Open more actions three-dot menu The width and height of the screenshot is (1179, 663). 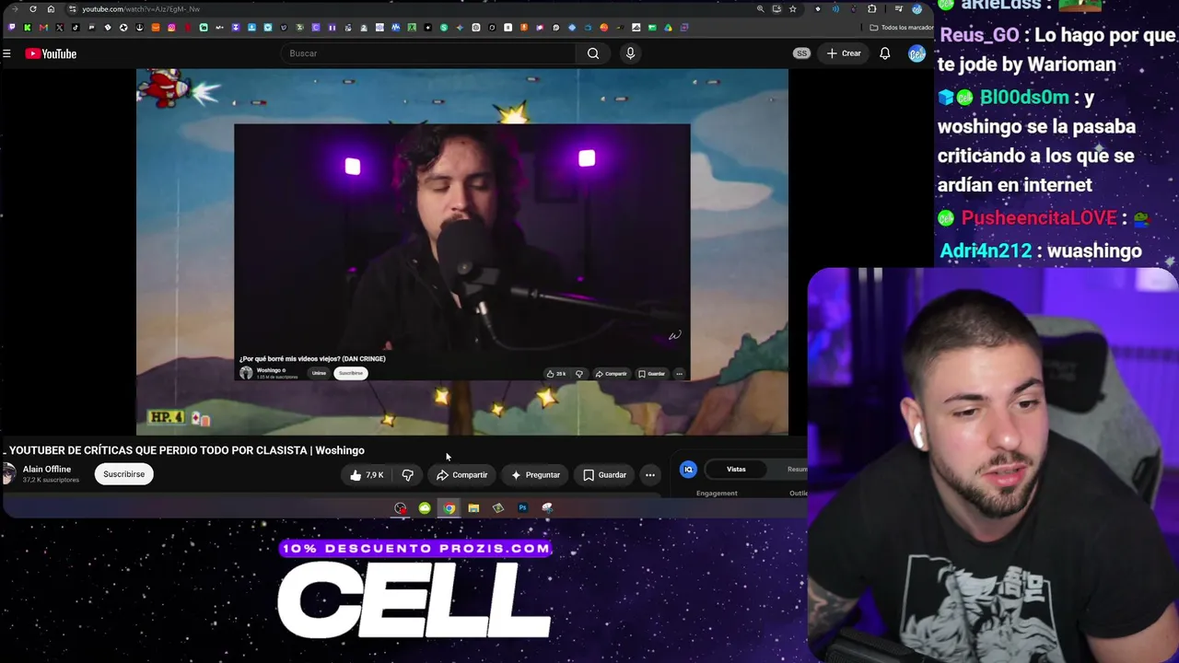[650, 475]
